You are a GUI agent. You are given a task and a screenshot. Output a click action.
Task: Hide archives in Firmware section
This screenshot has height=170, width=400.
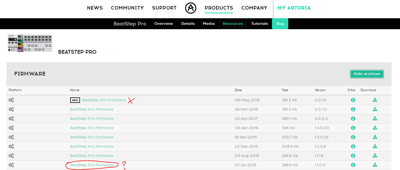[367, 74]
